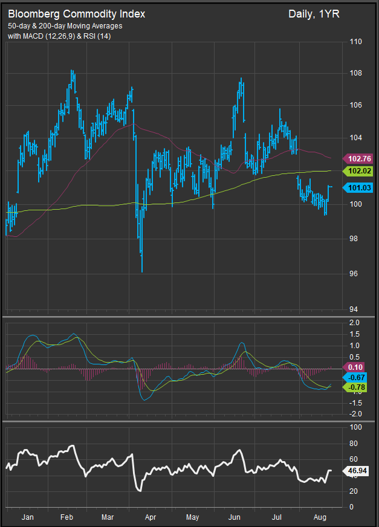Click the 94 price axis label
The width and height of the screenshot is (379, 527).
click(x=355, y=309)
